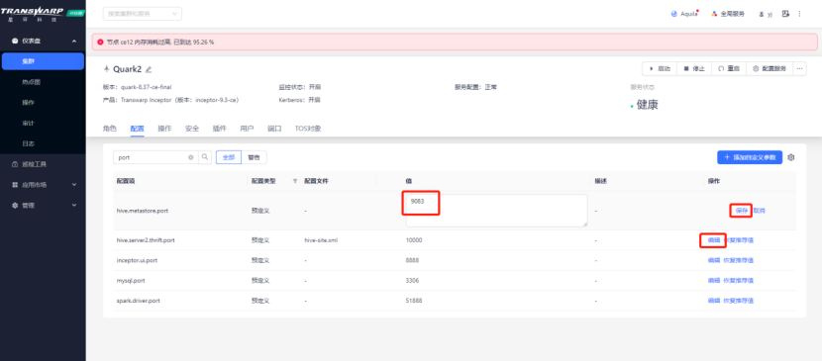
Task: Click the 重启 restart service button
Action: click(x=729, y=68)
